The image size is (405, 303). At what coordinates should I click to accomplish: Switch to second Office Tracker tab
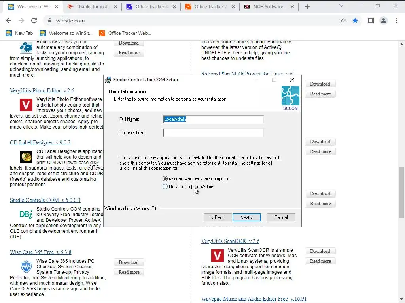(210, 7)
